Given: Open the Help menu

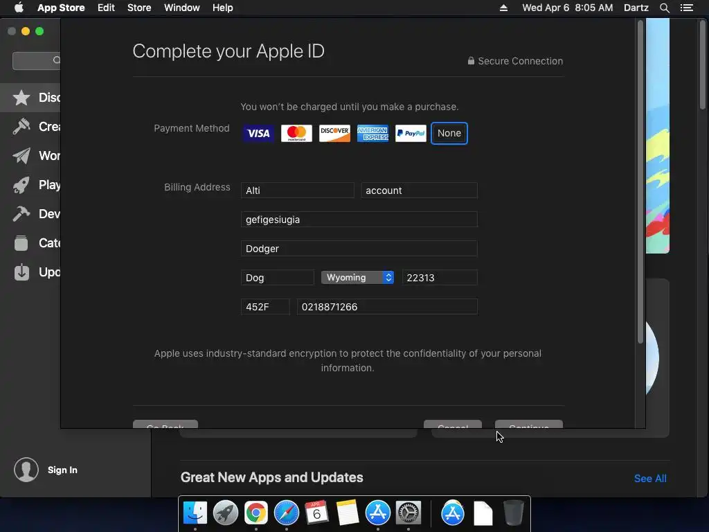Looking at the screenshot, I should click(x=223, y=8).
